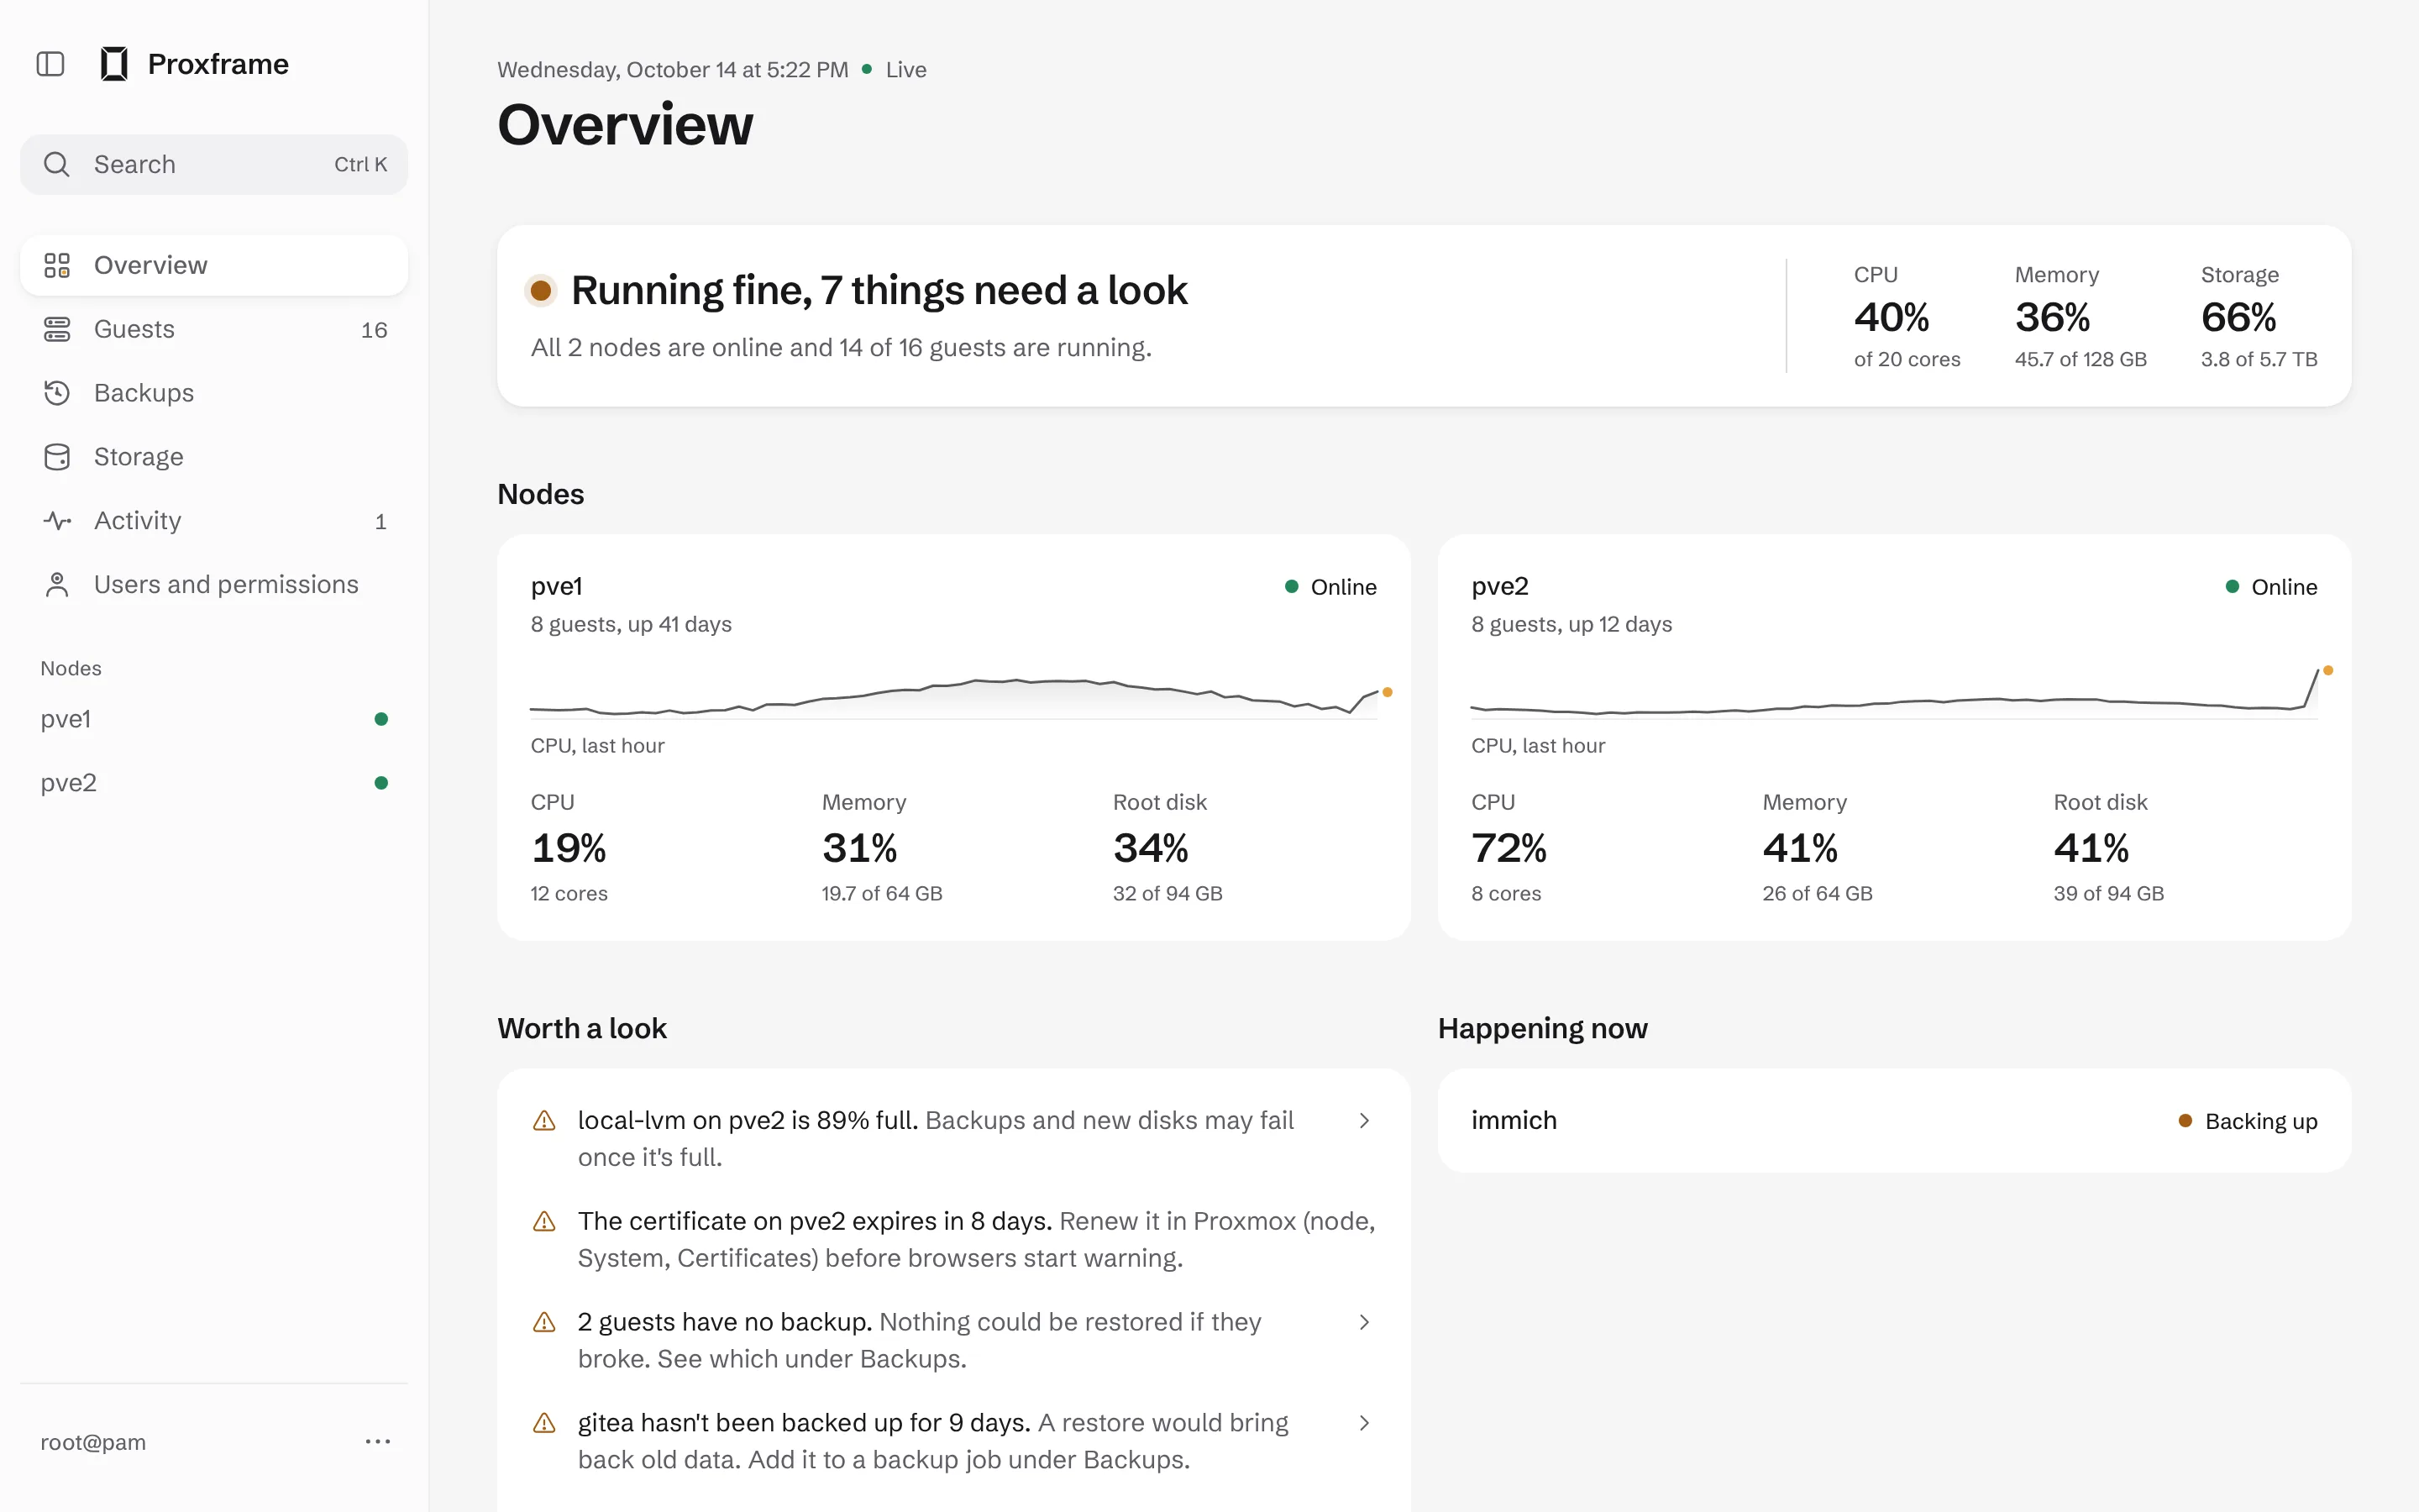Go to Guests in the sidebar

coord(214,329)
